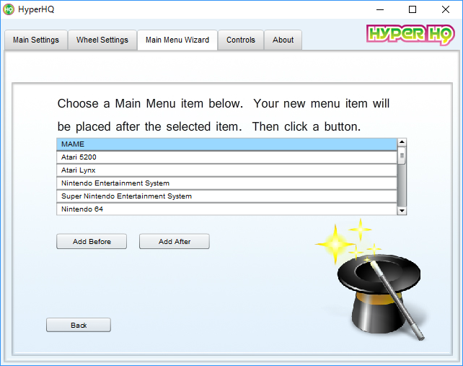Select the Atari Lynx entry
This screenshot has width=463, height=366.
tap(226, 170)
